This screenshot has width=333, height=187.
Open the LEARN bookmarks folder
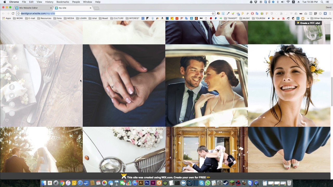81,18
